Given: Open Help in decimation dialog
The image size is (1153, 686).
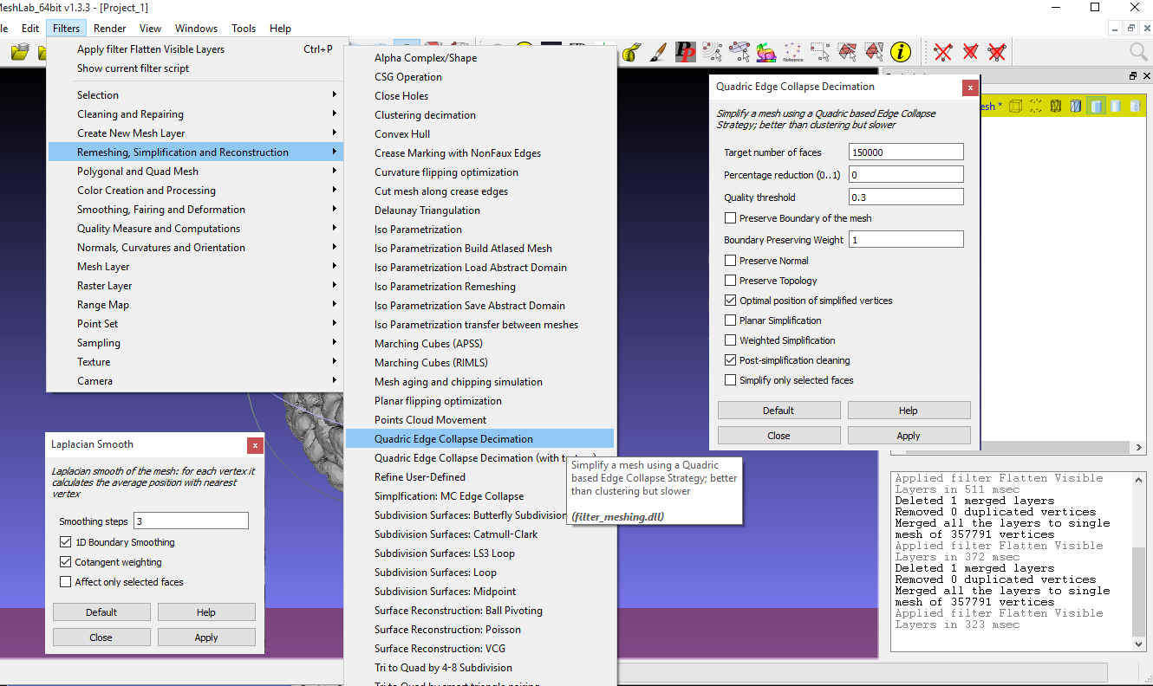Looking at the screenshot, I should pyautogui.click(x=909, y=411).
